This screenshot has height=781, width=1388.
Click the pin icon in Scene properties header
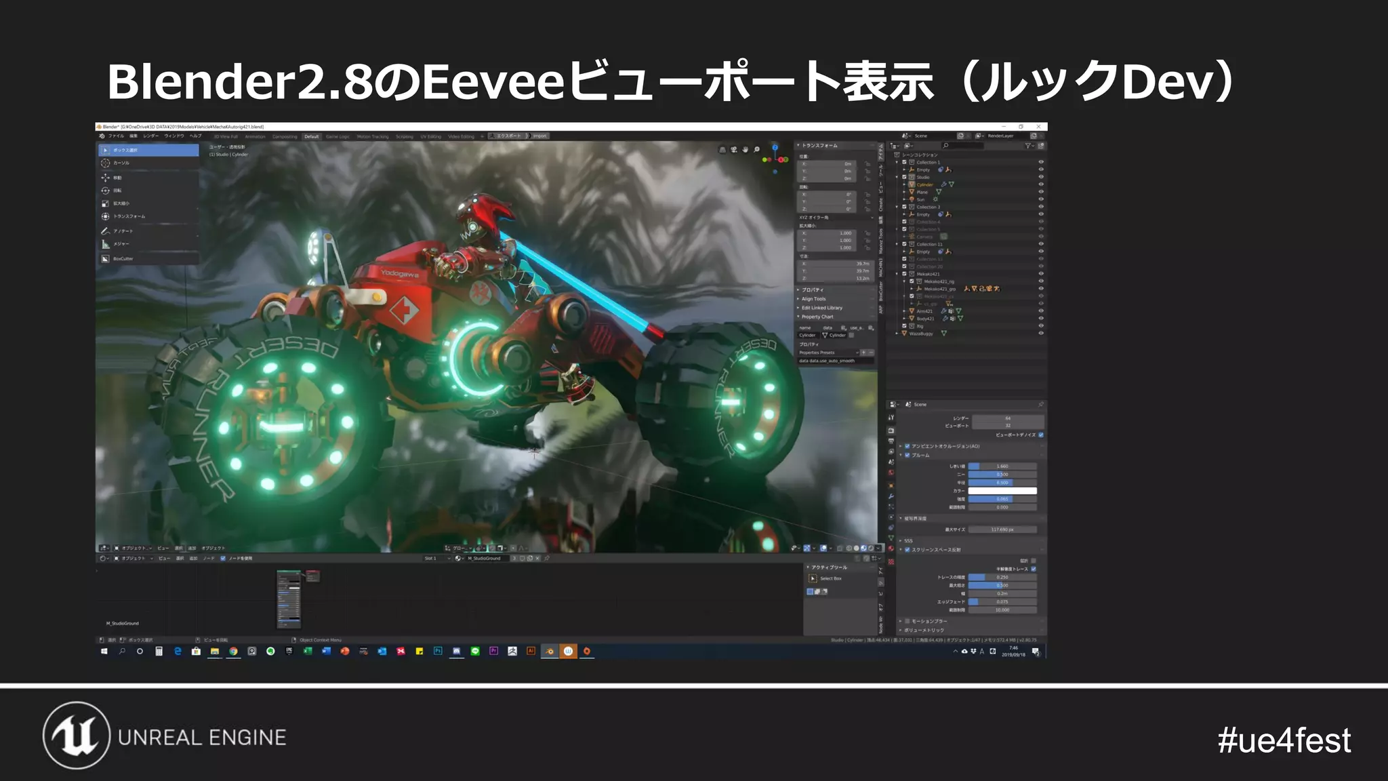1041,405
